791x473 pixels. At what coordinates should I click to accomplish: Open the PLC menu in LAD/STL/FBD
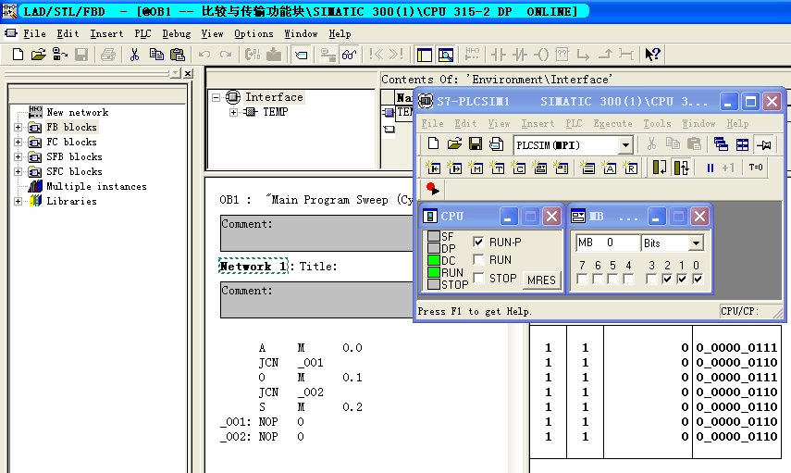point(142,34)
